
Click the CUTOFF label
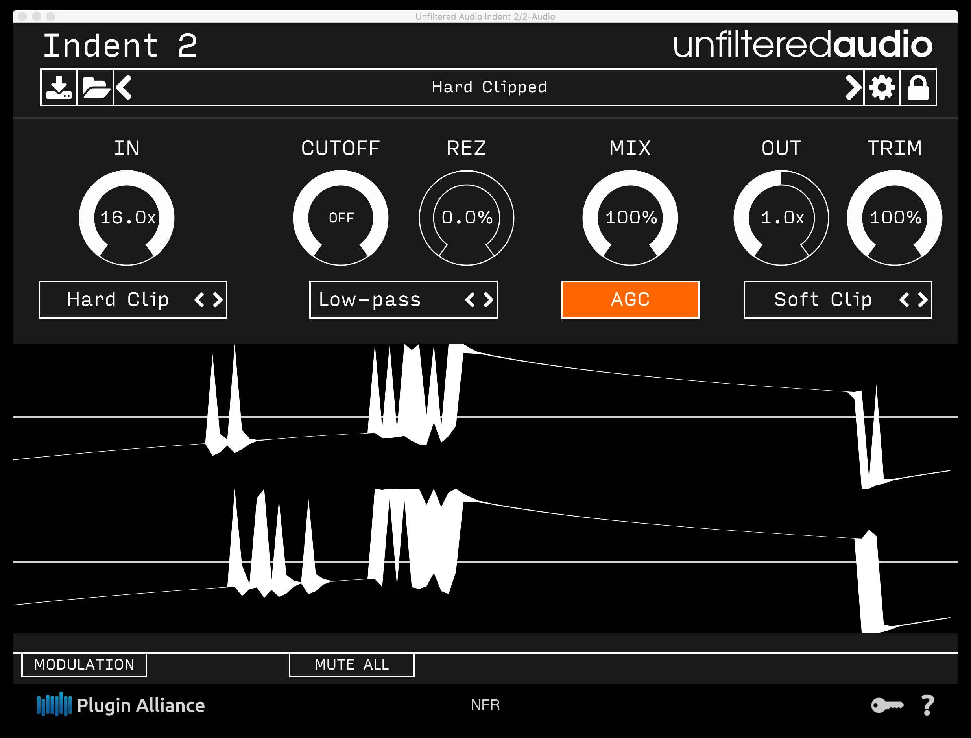click(340, 148)
